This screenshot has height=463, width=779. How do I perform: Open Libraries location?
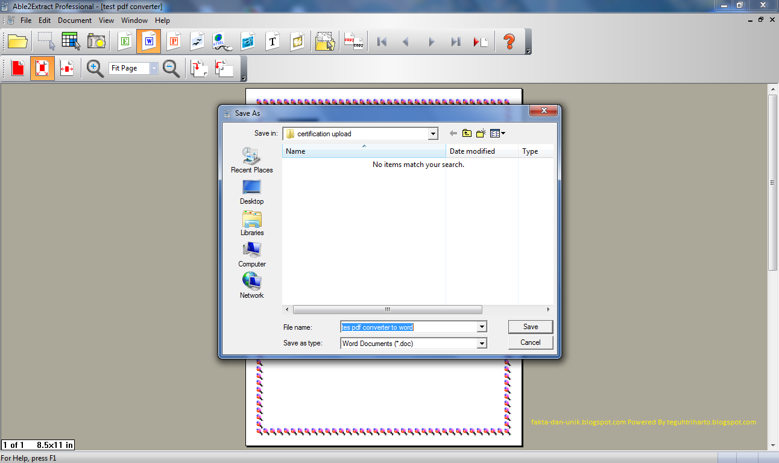coord(252,223)
